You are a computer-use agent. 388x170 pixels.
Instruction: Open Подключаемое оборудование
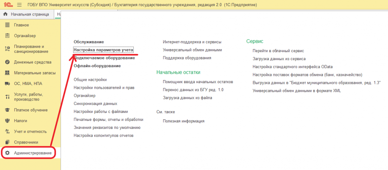point(105,58)
